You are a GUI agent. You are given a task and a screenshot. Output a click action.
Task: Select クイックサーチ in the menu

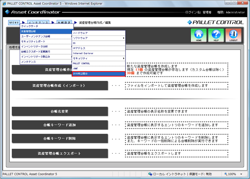(47, 26)
